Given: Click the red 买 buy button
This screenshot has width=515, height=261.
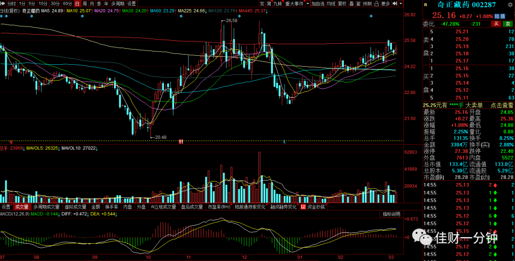Looking at the screenshot, I should [495, 24].
